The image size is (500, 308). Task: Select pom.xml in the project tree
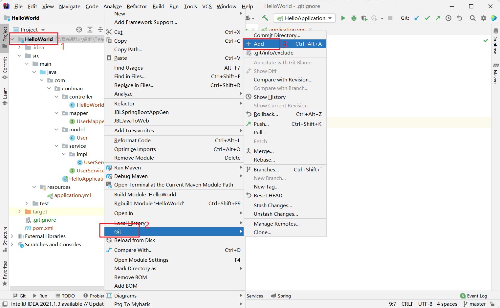coord(39,228)
